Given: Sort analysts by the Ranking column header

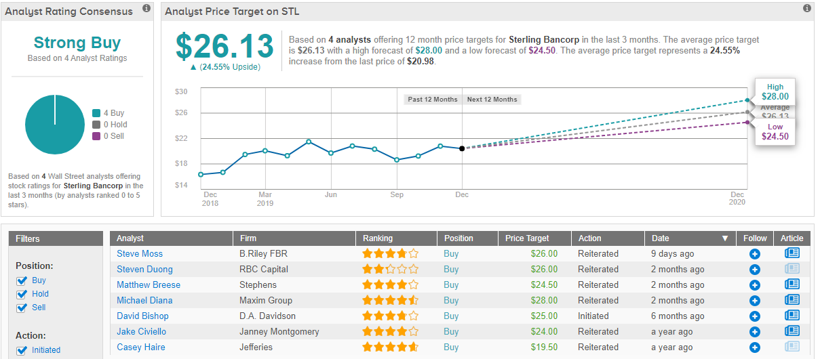Looking at the screenshot, I should (377, 238).
